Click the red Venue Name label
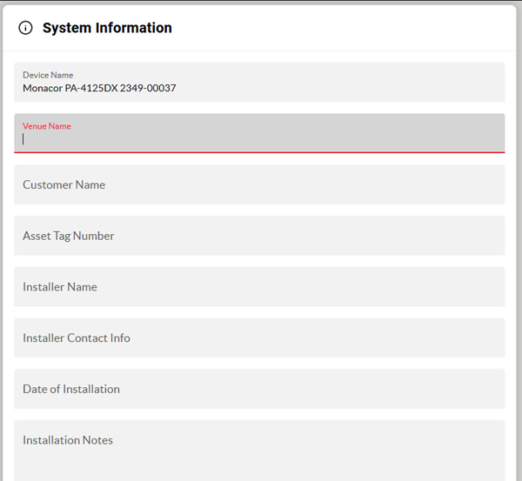The height and width of the screenshot is (481, 522). [x=47, y=126]
